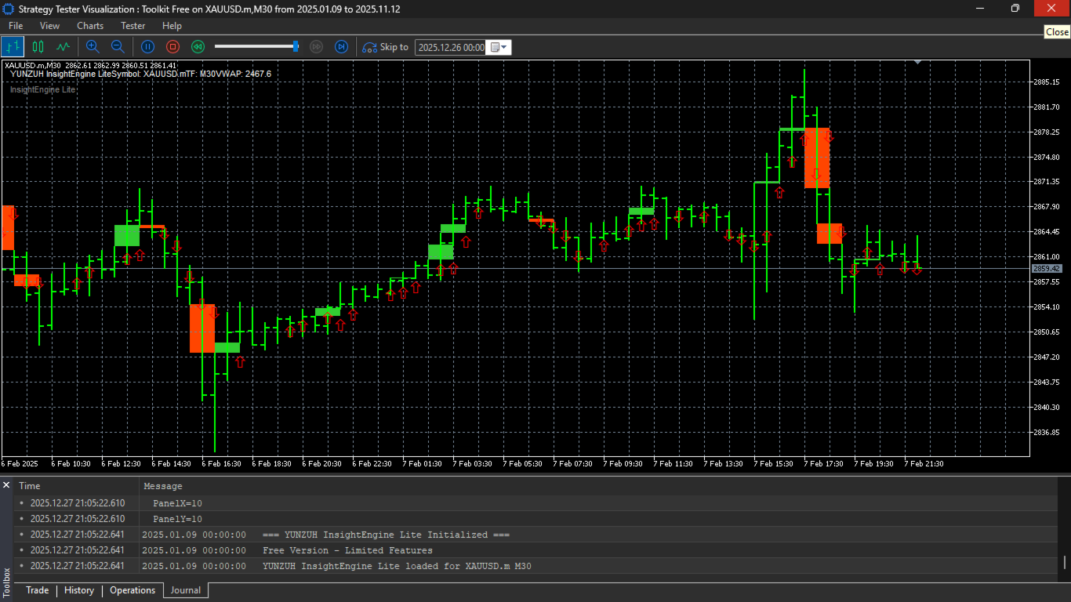Minimize the Strategy Tester window
The width and height of the screenshot is (1071, 602).
click(x=980, y=9)
